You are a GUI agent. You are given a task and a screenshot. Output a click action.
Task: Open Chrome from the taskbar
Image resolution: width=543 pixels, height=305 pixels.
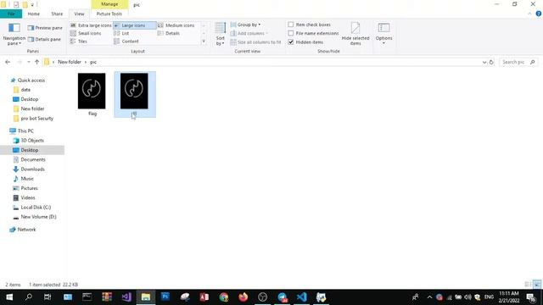[224, 297]
